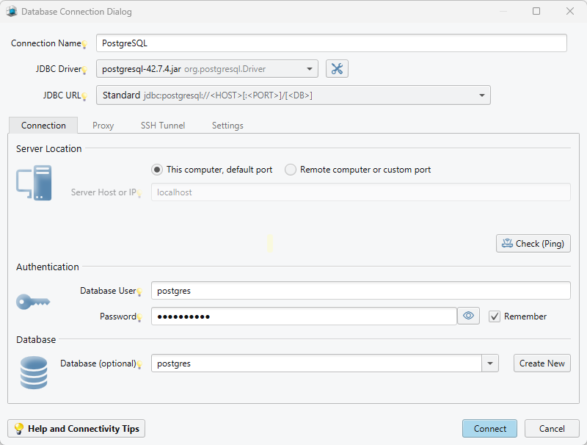
Task: Reveal the password with the eye icon
Action: 468,315
